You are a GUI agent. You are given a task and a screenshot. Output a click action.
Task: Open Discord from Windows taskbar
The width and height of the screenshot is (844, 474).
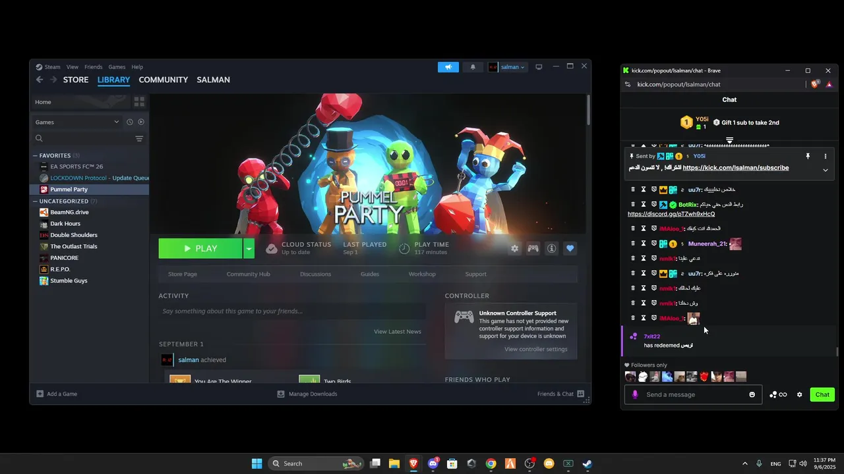coord(433,463)
